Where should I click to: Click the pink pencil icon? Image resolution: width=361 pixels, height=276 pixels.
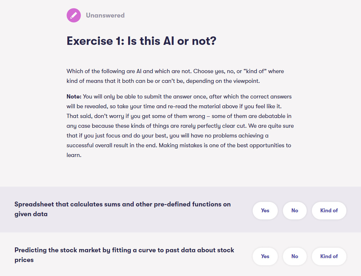pos(74,15)
